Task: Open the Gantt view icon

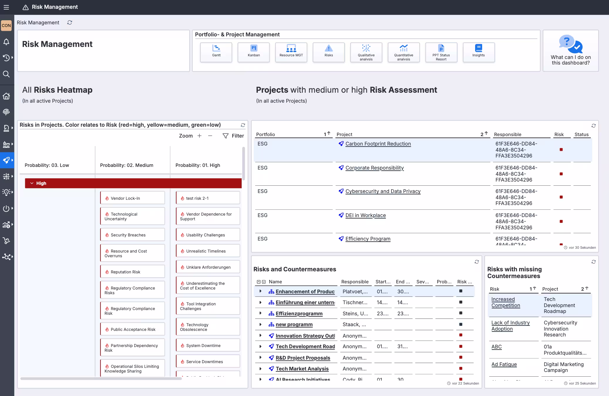Action: (216, 52)
